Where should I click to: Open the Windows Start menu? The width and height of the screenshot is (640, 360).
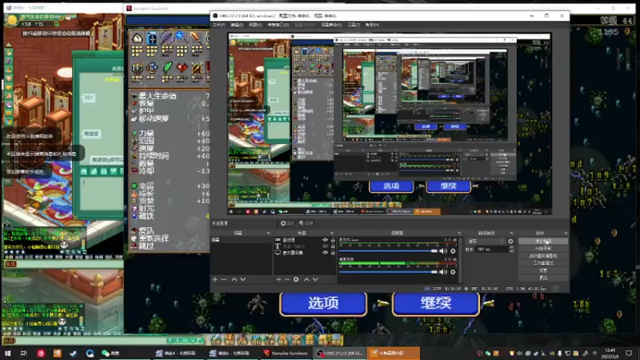click(8, 353)
